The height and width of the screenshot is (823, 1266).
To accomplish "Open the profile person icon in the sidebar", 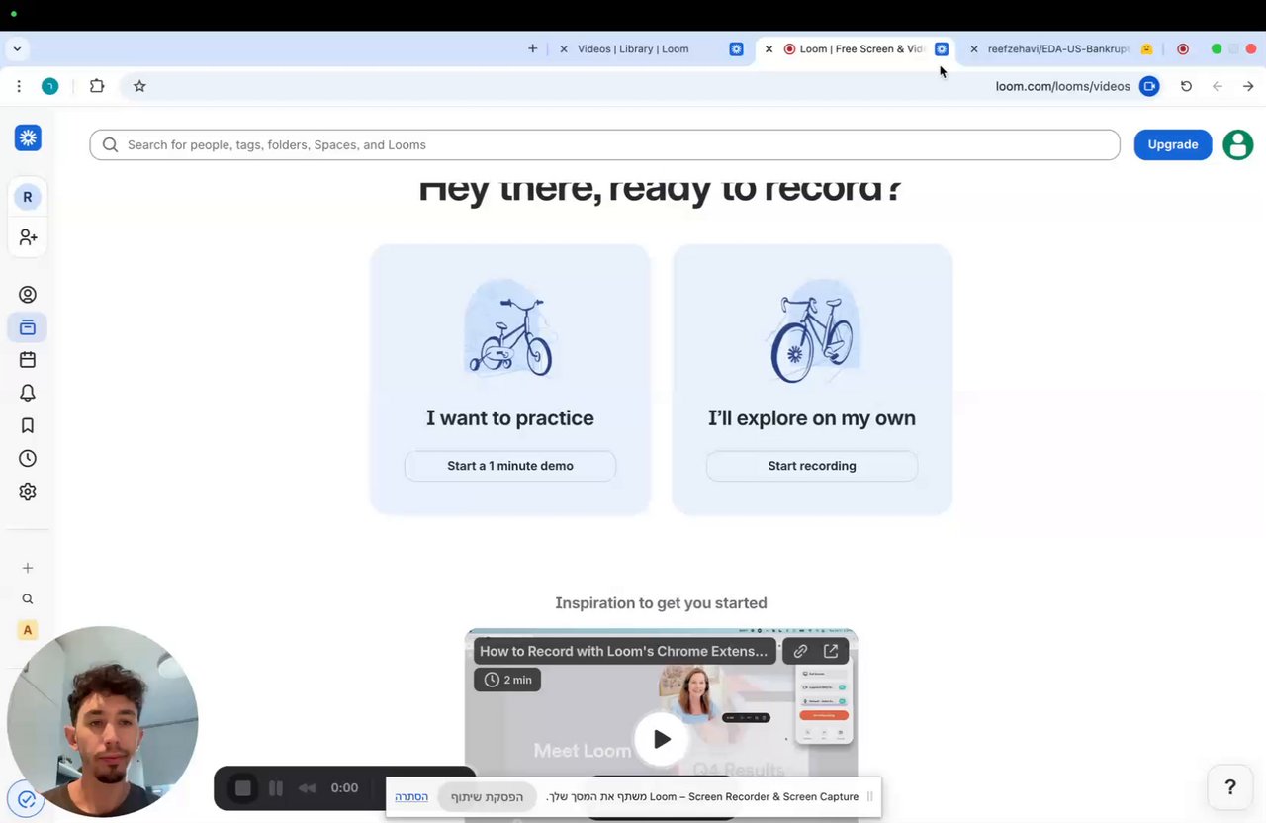I will click(28, 295).
